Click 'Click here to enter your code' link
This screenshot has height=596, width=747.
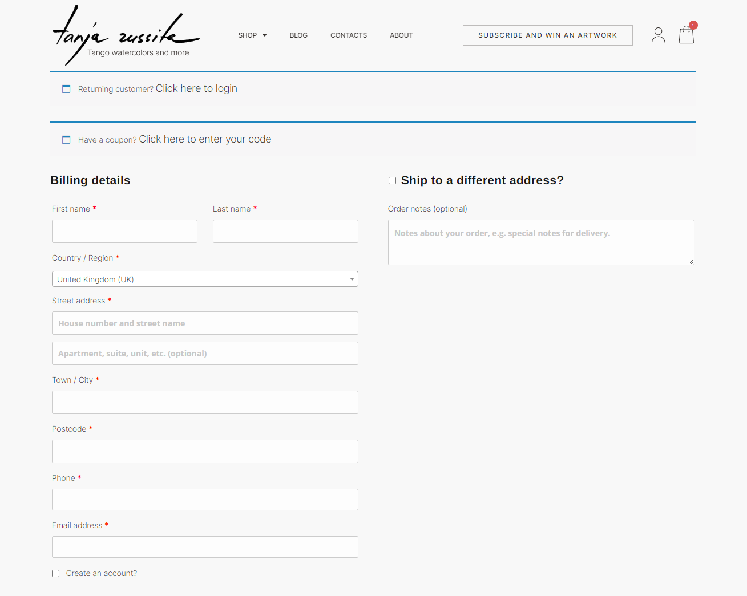pos(205,139)
